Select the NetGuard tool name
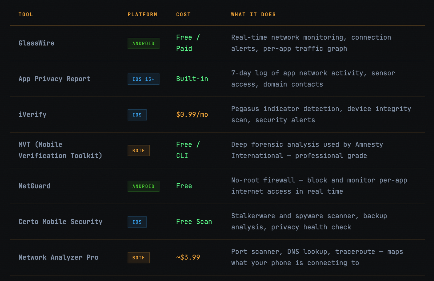The image size is (434, 281). (x=34, y=186)
